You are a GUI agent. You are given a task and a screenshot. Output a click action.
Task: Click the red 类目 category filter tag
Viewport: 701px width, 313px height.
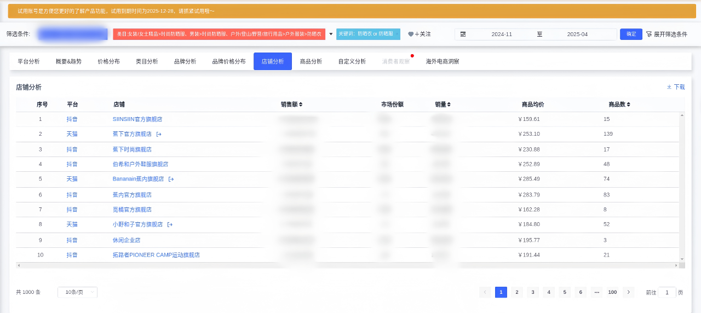click(x=219, y=34)
